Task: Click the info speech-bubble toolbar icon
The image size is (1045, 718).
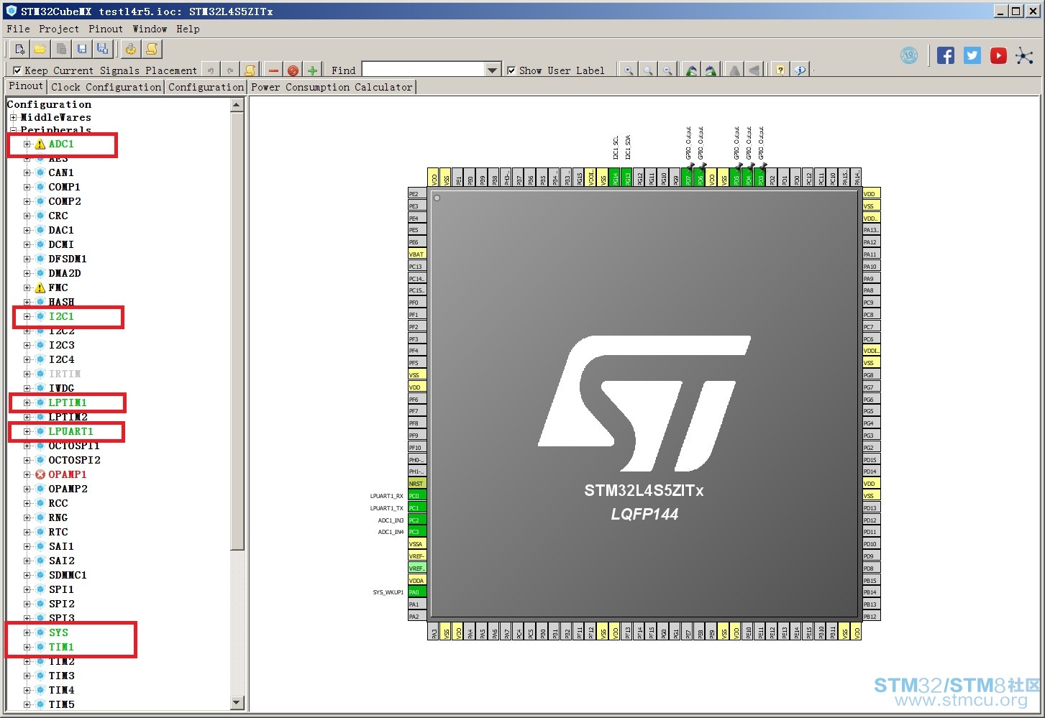Action: [800, 70]
